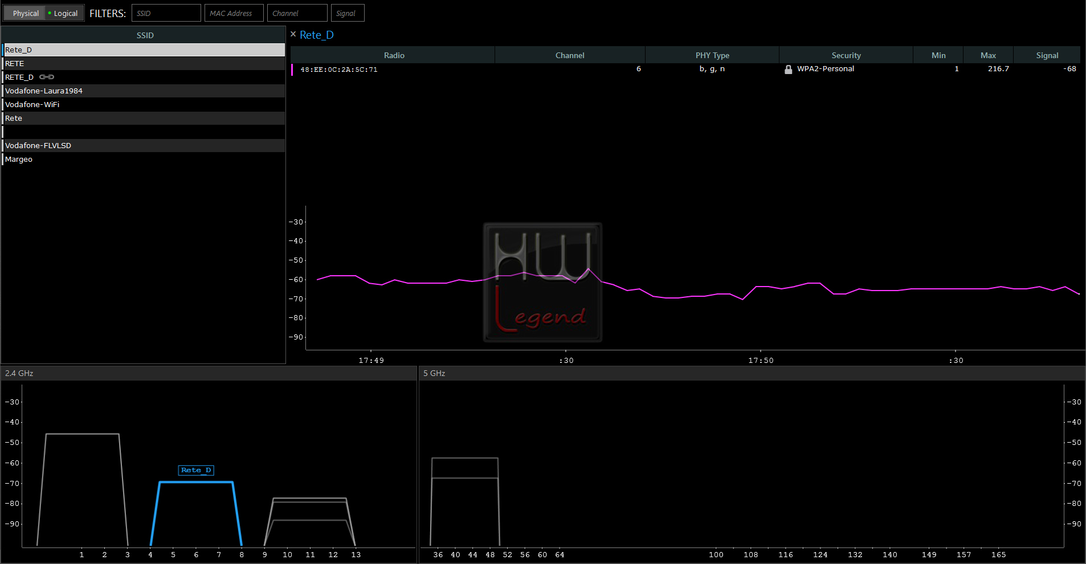Click the Rete_D label in 2.4 GHz chart
This screenshot has width=1086, height=564.
(x=197, y=470)
